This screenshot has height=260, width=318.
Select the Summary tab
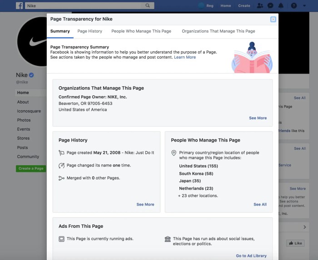(x=60, y=31)
